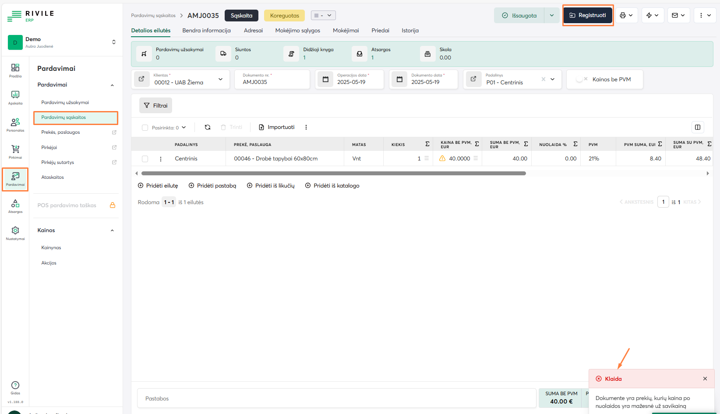
Task: Click the column layout icon
Action: [x=698, y=127]
